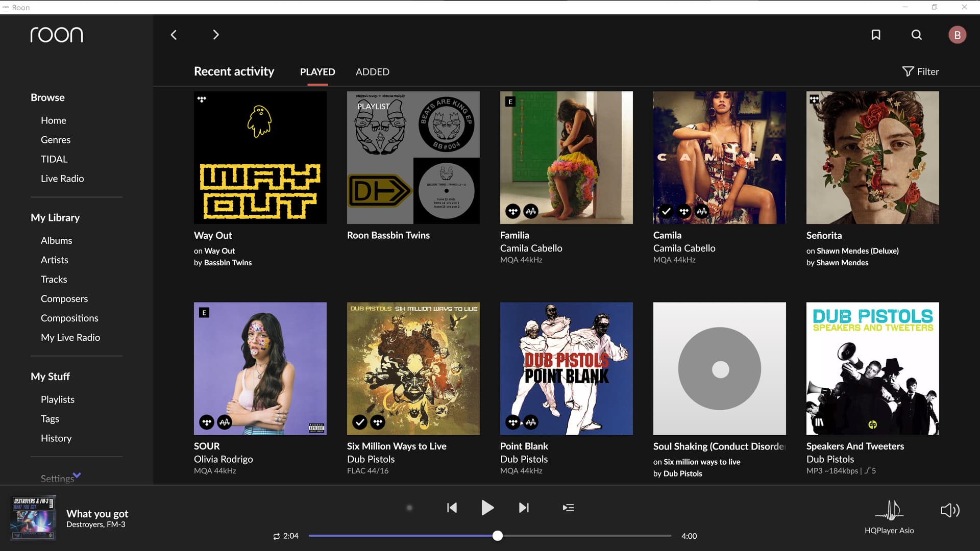Viewport: 980px width, 551px height.
Task: Open the bookmarks icon
Action: (876, 35)
